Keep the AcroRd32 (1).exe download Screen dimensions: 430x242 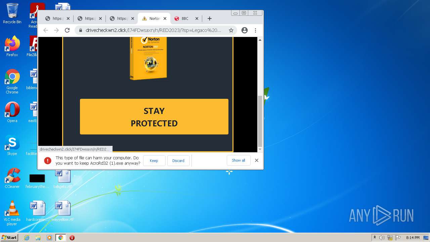[x=154, y=161]
